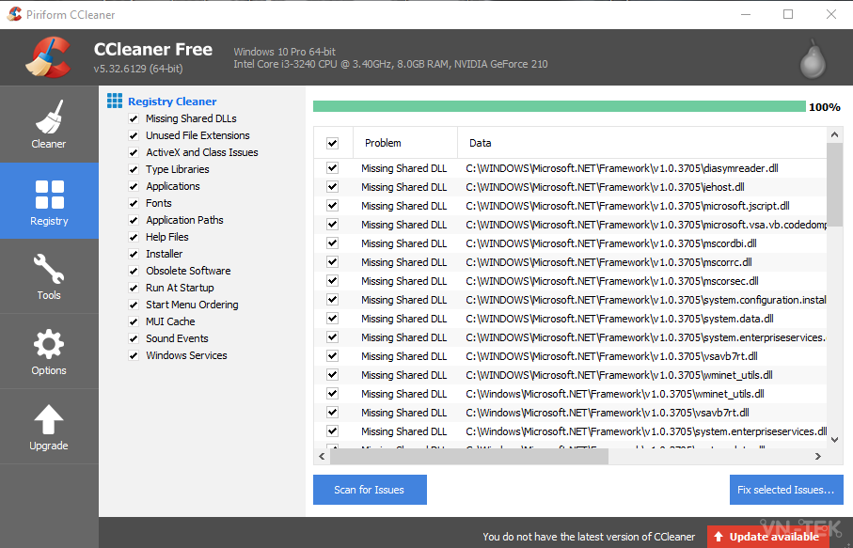Toggle the Installer checkbox

coord(134,254)
